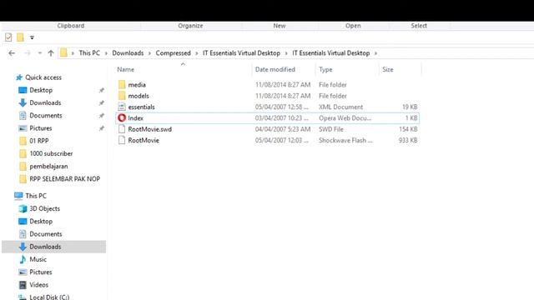The width and height of the screenshot is (534, 300).
Task: Select Downloads in the address breadcrumb
Action: 128,53
